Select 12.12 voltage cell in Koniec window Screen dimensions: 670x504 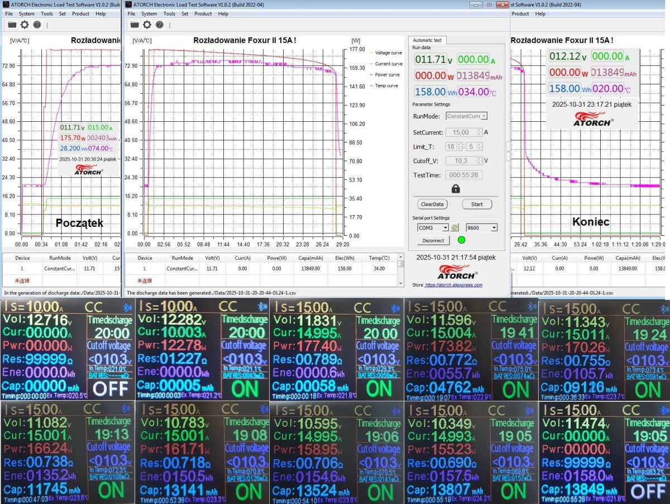coord(529,268)
